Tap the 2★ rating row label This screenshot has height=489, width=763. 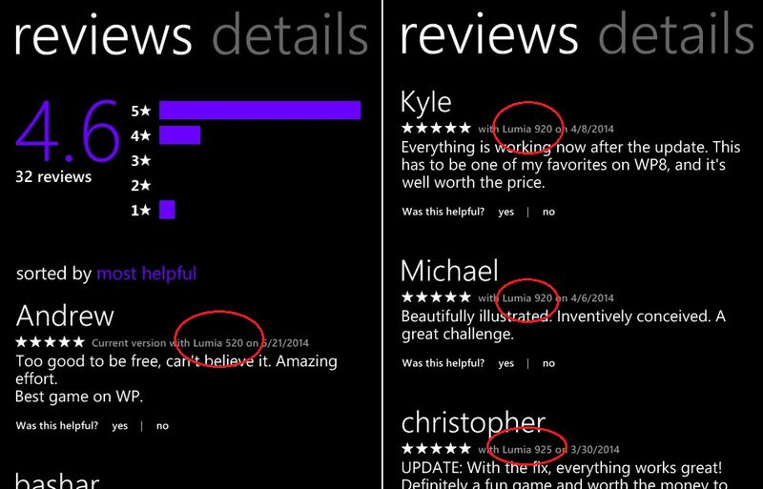pos(140,185)
